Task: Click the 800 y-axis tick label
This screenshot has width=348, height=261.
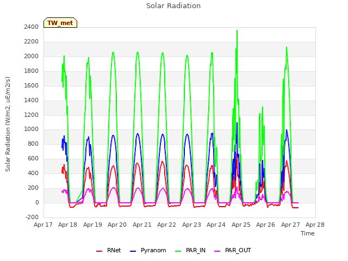Action: (33, 144)
